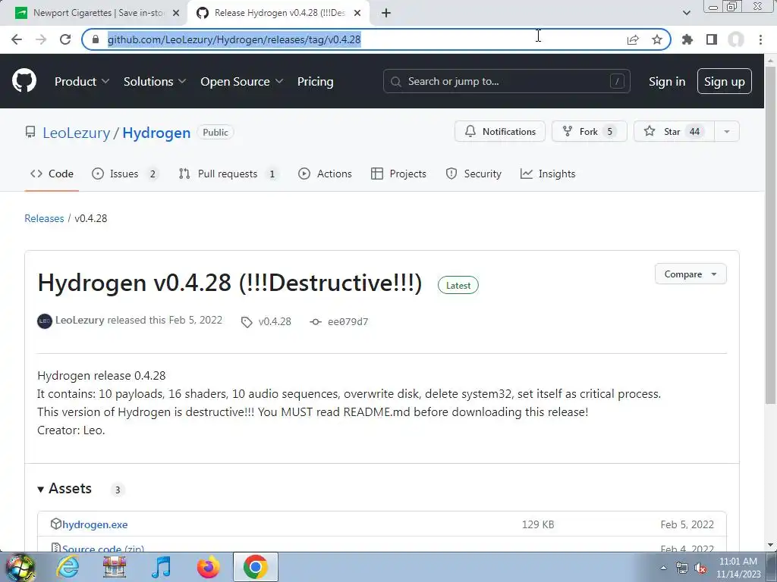Click the system clock showing 11:01 AM

tap(738, 567)
